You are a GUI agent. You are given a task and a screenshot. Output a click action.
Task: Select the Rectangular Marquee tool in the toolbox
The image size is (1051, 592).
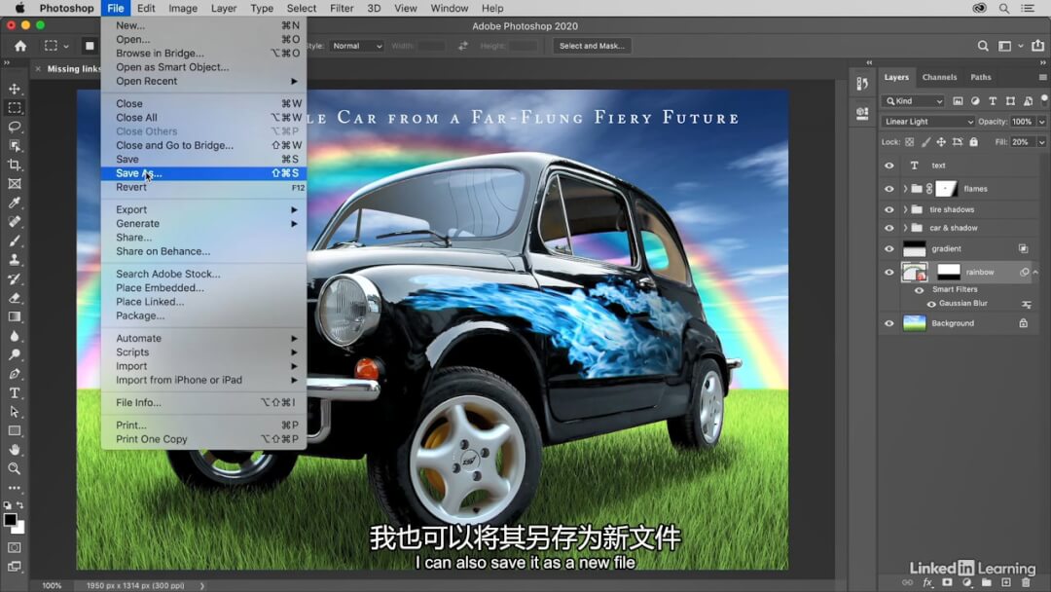click(x=14, y=108)
